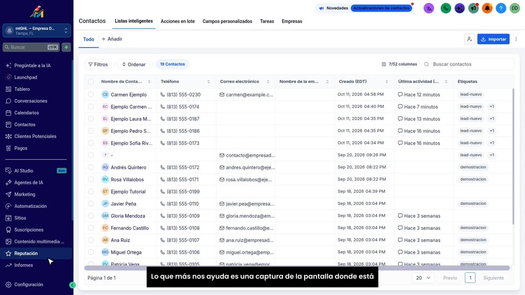Open the three-dot more options menu
The image size is (525, 295).
pyautogui.click(x=516, y=39)
